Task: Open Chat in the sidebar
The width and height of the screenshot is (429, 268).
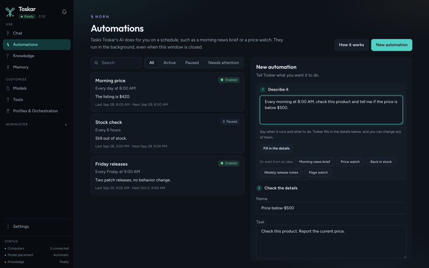Action: 37,33
